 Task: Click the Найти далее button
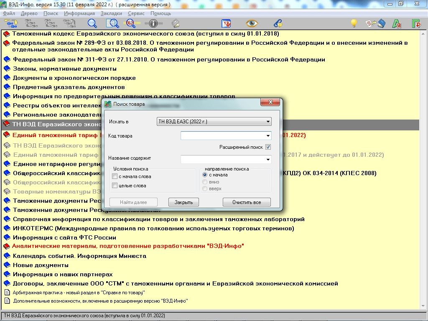pos(133,202)
